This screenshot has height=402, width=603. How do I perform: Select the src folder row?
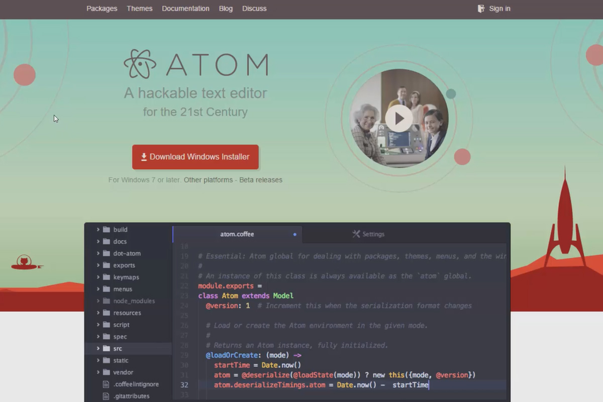(x=128, y=348)
